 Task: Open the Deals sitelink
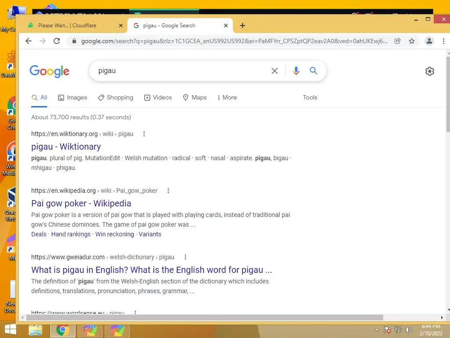[39, 234]
